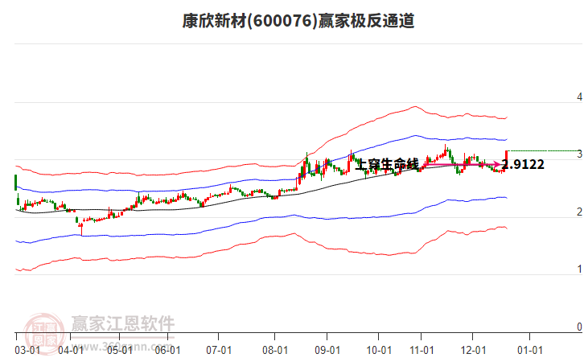The image size is (584, 362).
Task: Click the 2.9122 price value label
Action: 523,164
